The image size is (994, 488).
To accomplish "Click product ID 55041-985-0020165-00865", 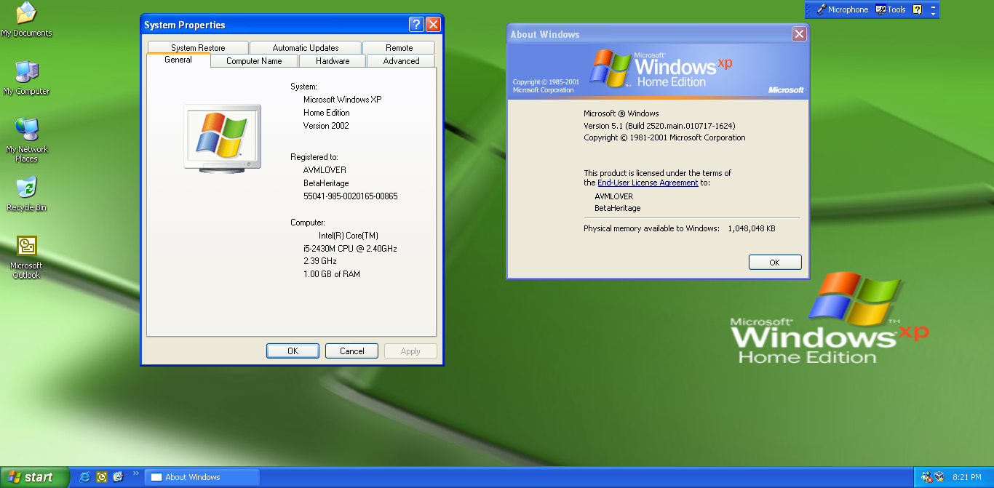I will pyautogui.click(x=351, y=196).
